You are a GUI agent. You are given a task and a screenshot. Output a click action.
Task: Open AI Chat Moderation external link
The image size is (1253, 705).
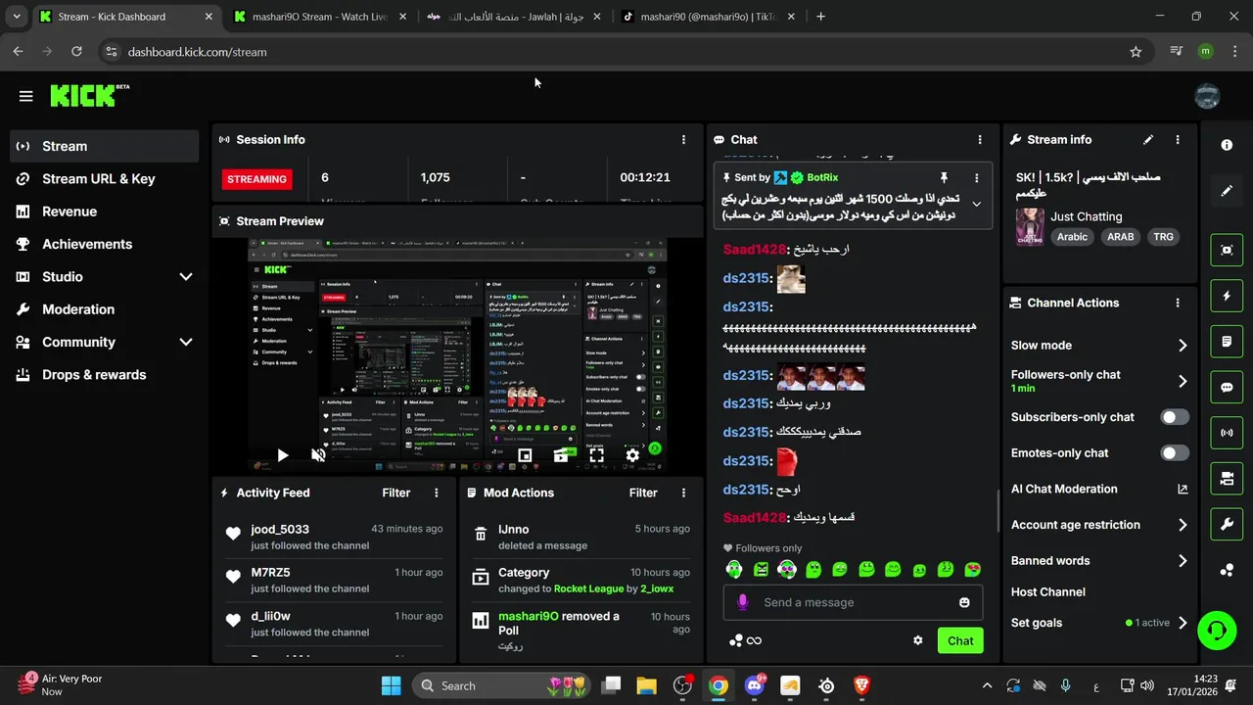pyautogui.click(x=1183, y=490)
